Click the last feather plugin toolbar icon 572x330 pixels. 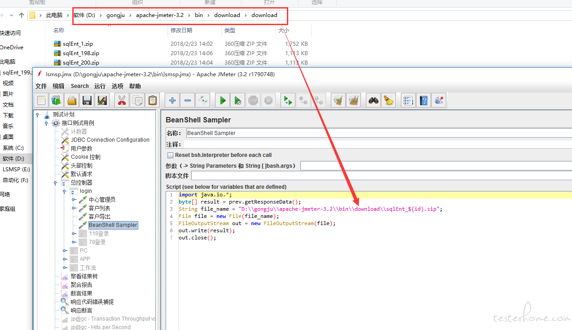(439, 100)
